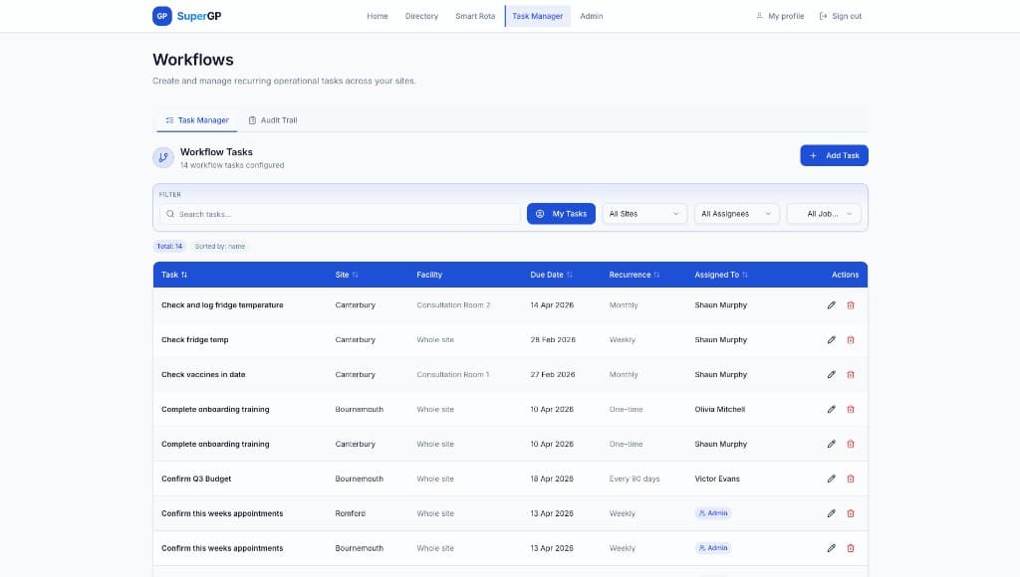Screen dimensions: 1020x577
Task: Click the Add Task button
Action: point(834,155)
